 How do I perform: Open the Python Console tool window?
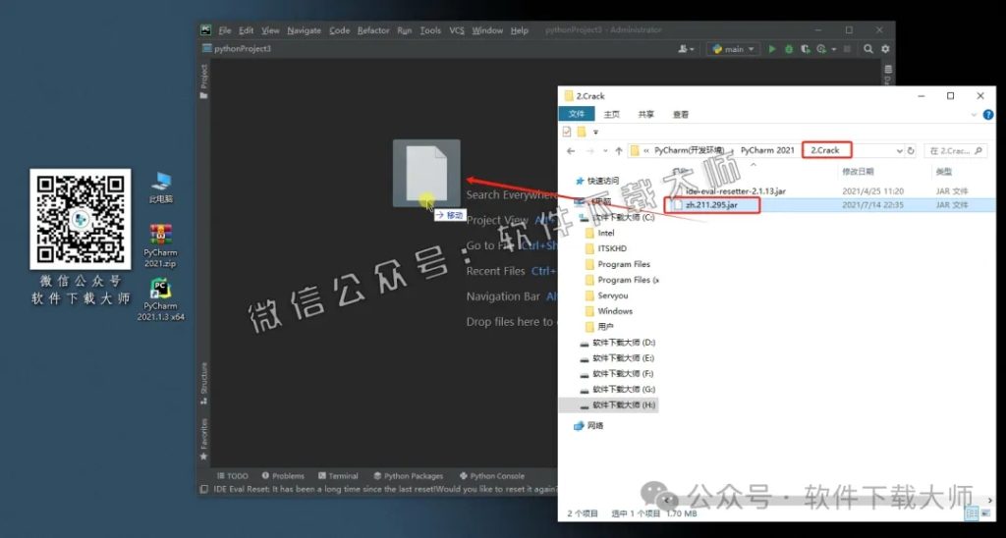pyautogui.click(x=492, y=476)
